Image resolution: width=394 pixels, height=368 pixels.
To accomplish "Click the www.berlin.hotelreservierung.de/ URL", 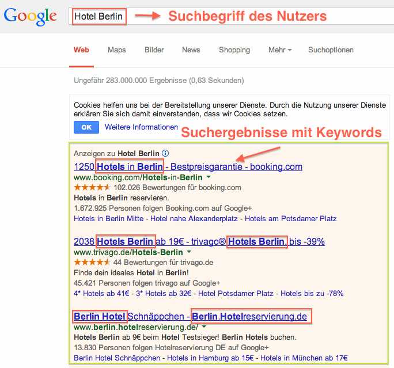I will 136,327.
